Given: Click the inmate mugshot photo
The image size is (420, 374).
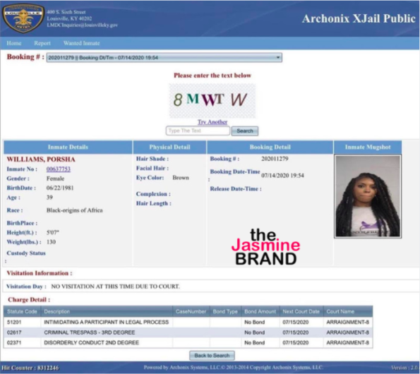Looking at the screenshot, I should click(368, 196).
